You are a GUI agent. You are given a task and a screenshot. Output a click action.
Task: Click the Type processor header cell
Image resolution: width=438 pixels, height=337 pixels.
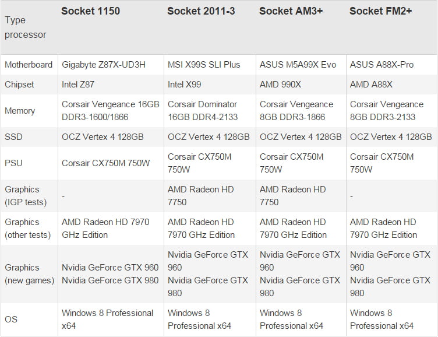(x=26, y=27)
